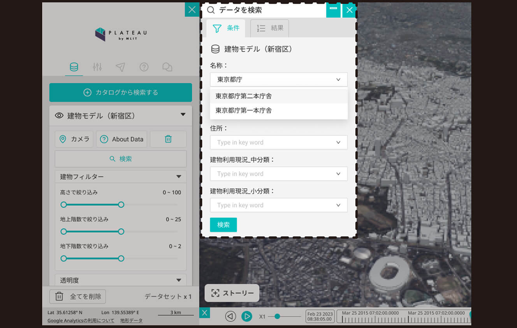
Task: Select 東京都庁第二本庁舎 from the list
Action: click(x=279, y=96)
